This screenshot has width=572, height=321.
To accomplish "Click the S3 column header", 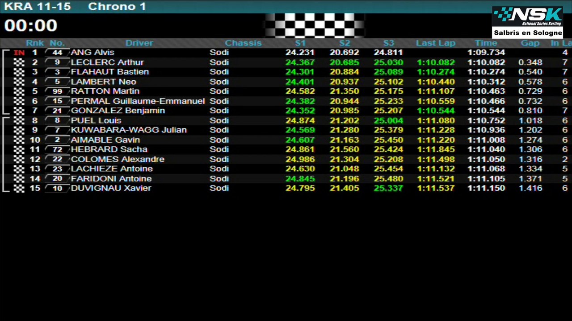I will 389,43.
